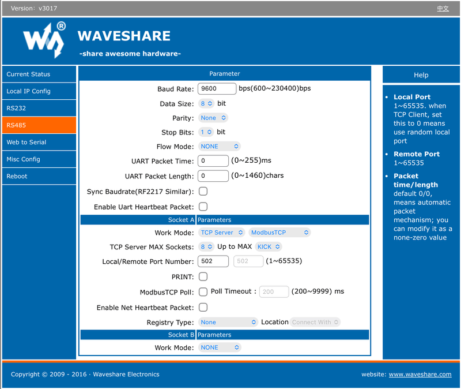This screenshot has height=389, width=461.
Task: Open the Socket B Work Mode dropdown
Action: tap(220, 347)
